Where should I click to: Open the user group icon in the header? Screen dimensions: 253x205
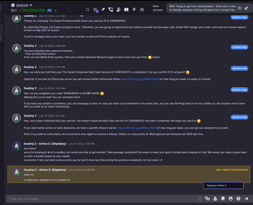[118, 10]
